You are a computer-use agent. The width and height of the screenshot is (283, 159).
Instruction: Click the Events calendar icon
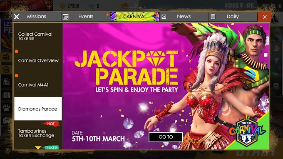65,17
